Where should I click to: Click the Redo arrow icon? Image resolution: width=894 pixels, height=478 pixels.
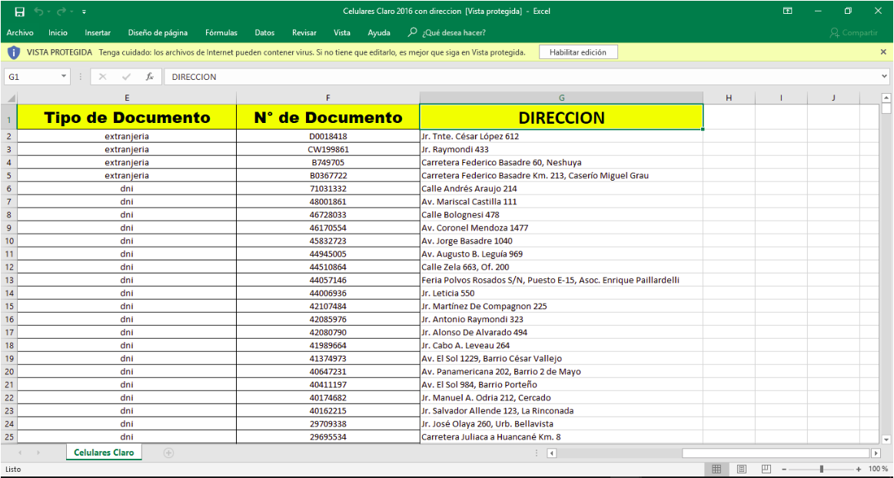click(61, 12)
